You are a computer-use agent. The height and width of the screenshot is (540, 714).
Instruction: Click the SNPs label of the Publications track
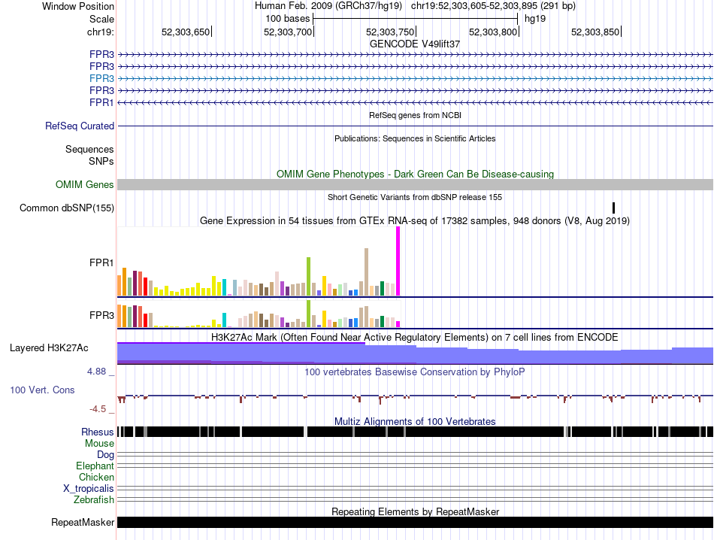101,161
